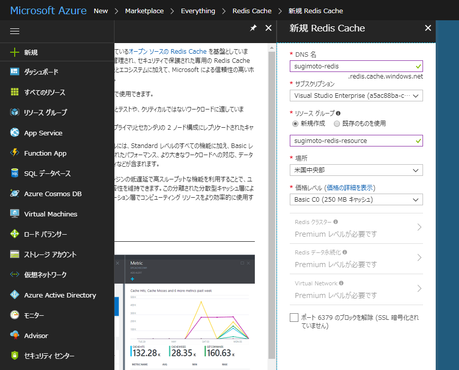The image size is (459, 370).
Task: Select 既存のものを使用 radio button
Action: coord(337,124)
